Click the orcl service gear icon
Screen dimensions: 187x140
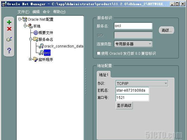click(41, 53)
